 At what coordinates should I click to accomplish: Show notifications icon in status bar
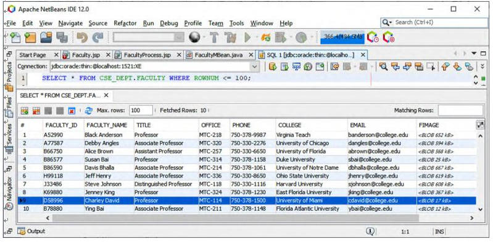370,232
